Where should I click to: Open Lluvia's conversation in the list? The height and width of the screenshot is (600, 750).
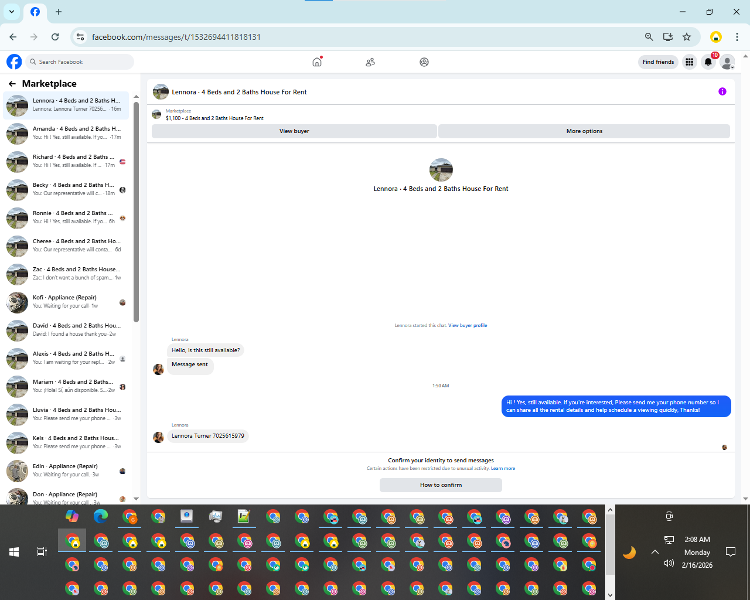pyautogui.click(x=66, y=415)
